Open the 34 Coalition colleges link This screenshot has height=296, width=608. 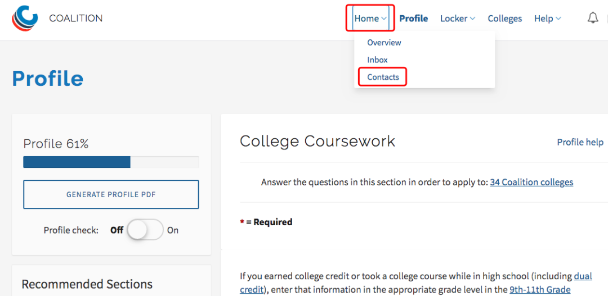pyautogui.click(x=531, y=182)
